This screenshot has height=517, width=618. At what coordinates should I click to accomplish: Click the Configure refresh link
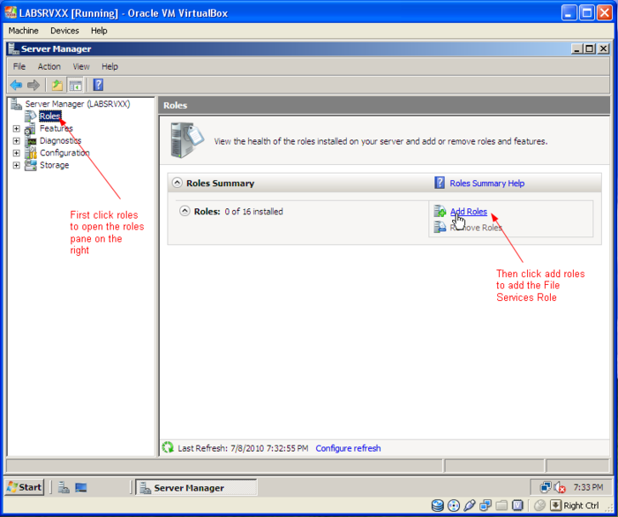[x=348, y=448]
